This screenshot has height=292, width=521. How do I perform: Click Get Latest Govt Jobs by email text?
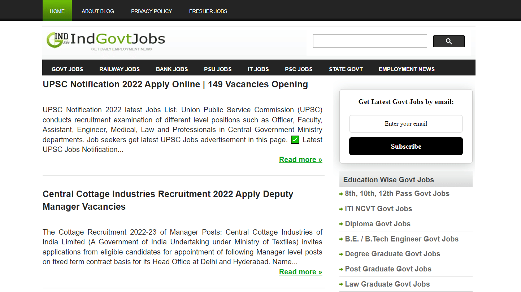(x=406, y=102)
